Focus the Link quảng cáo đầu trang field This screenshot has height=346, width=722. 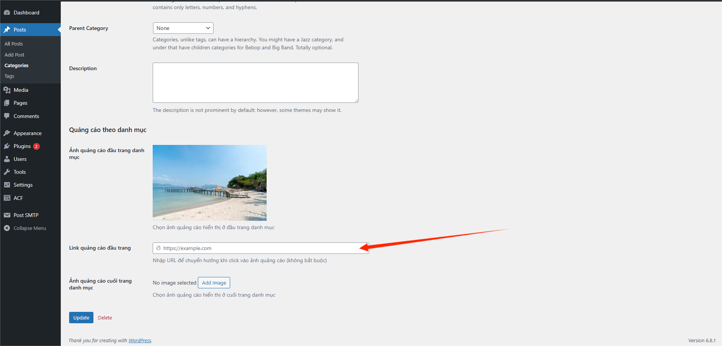coord(260,248)
